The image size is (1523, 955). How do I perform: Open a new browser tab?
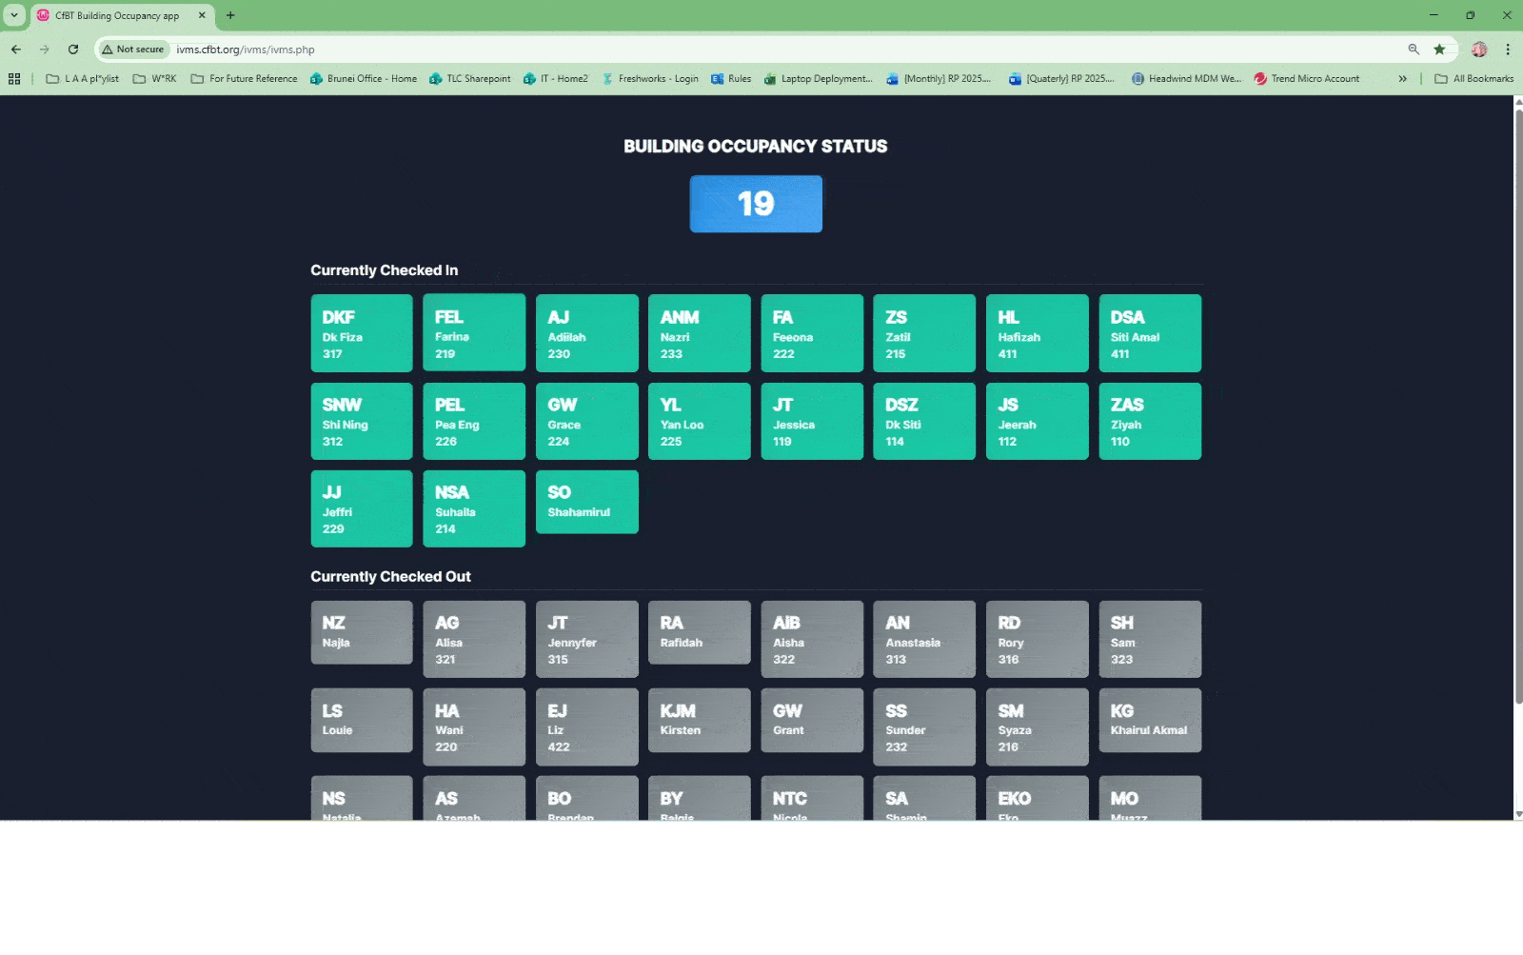click(230, 15)
